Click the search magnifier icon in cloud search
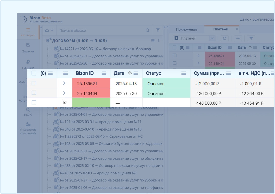This screenshot has width=275, height=194. pos(148,30)
